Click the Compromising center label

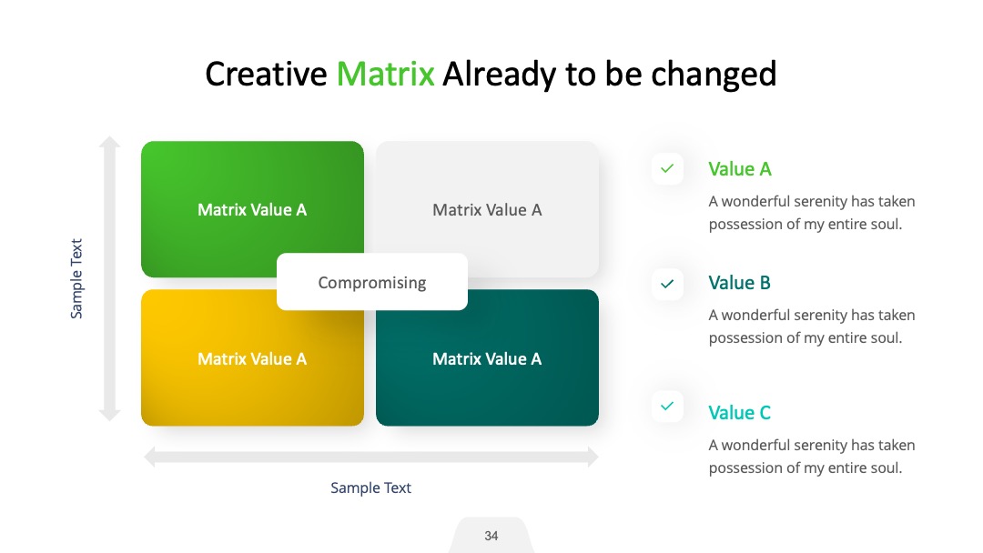pyautogui.click(x=371, y=282)
